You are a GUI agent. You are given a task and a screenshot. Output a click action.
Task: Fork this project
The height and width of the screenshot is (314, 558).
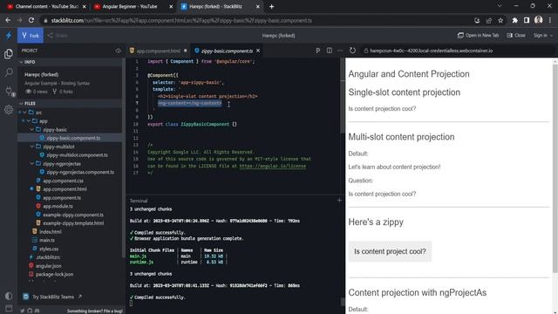click(x=31, y=35)
